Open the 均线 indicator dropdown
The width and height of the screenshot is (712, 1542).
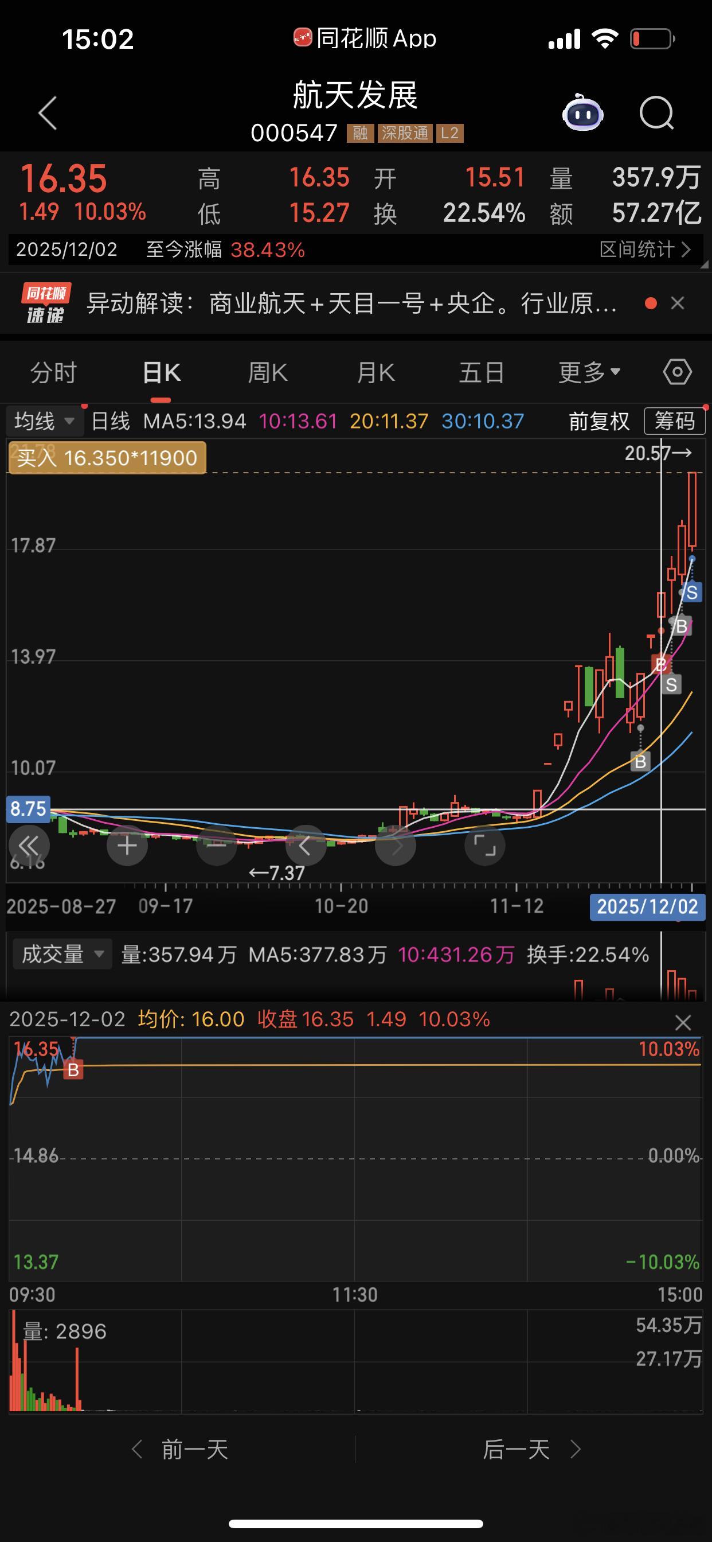(44, 421)
